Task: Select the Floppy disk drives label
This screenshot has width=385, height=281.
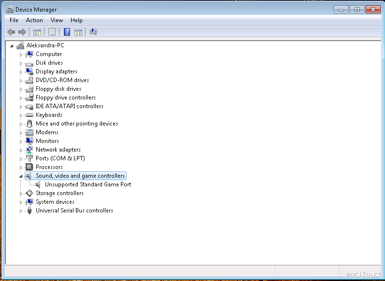Action: pyautogui.click(x=58, y=89)
